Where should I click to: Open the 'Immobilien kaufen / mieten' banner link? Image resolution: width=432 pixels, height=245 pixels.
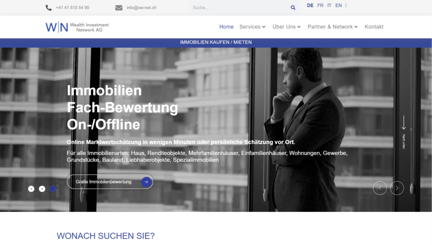pos(216,42)
